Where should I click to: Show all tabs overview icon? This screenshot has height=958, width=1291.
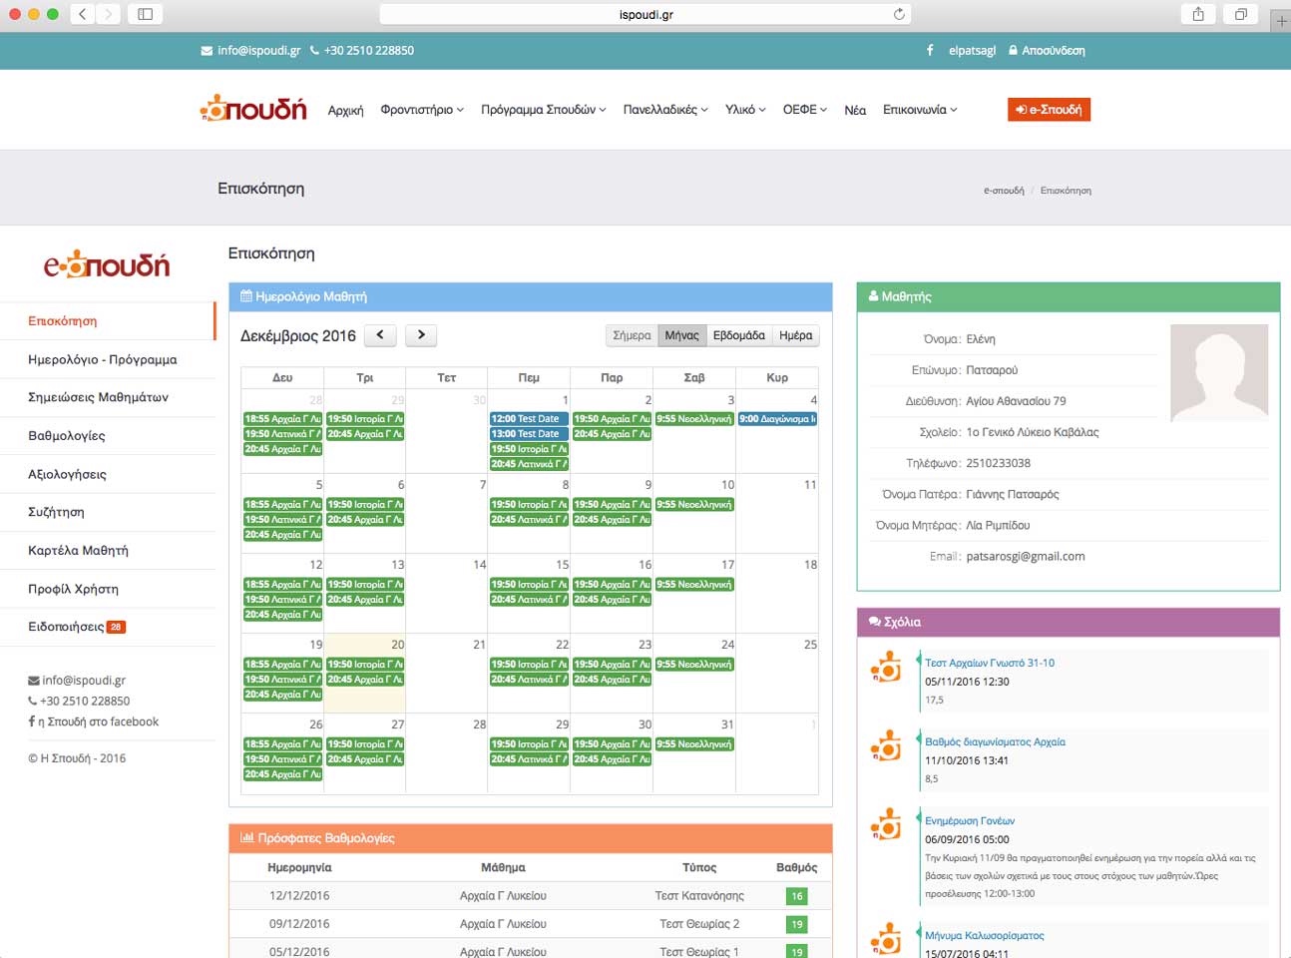coord(1241,14)
